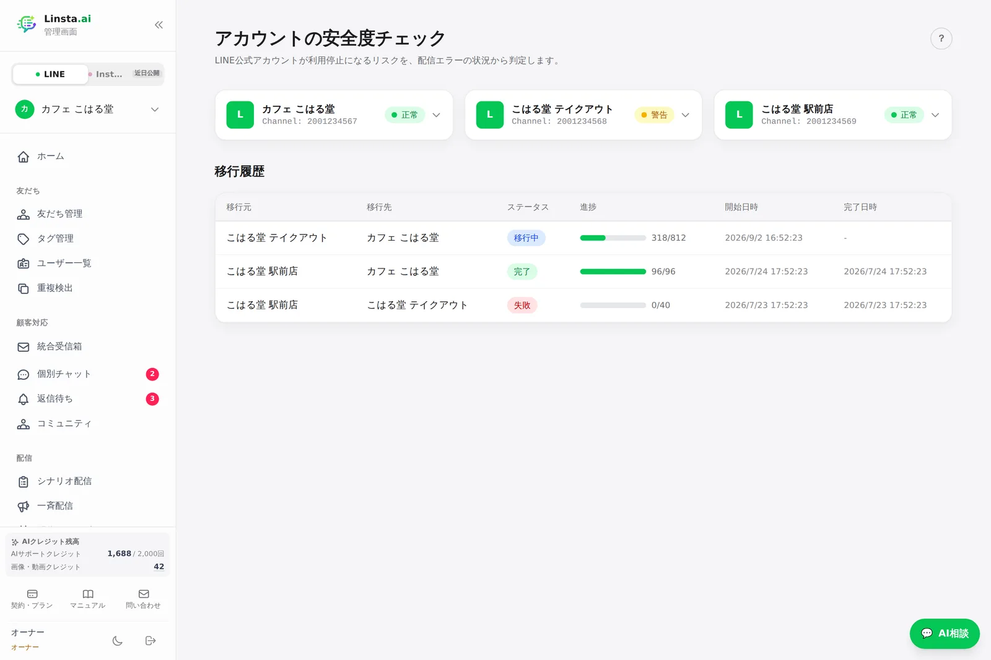Click the 一斉配信 megaphone icon

click(x=24, y=506)
